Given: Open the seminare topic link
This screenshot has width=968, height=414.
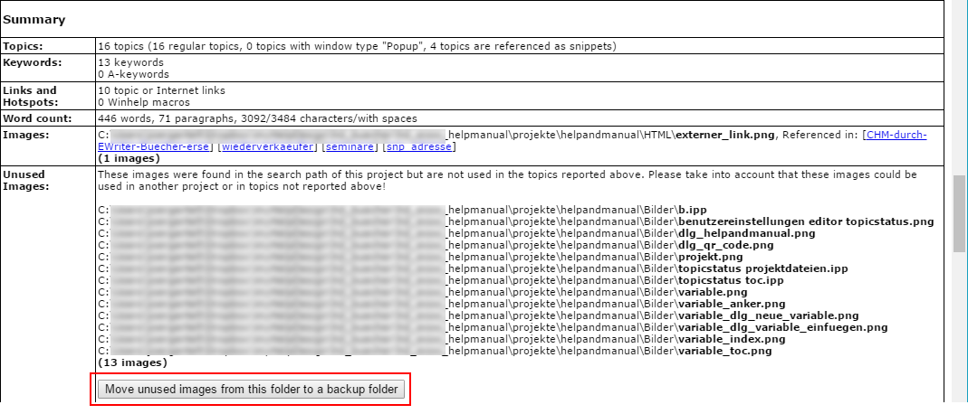Looking at the screenshot, I should [350, 146].
